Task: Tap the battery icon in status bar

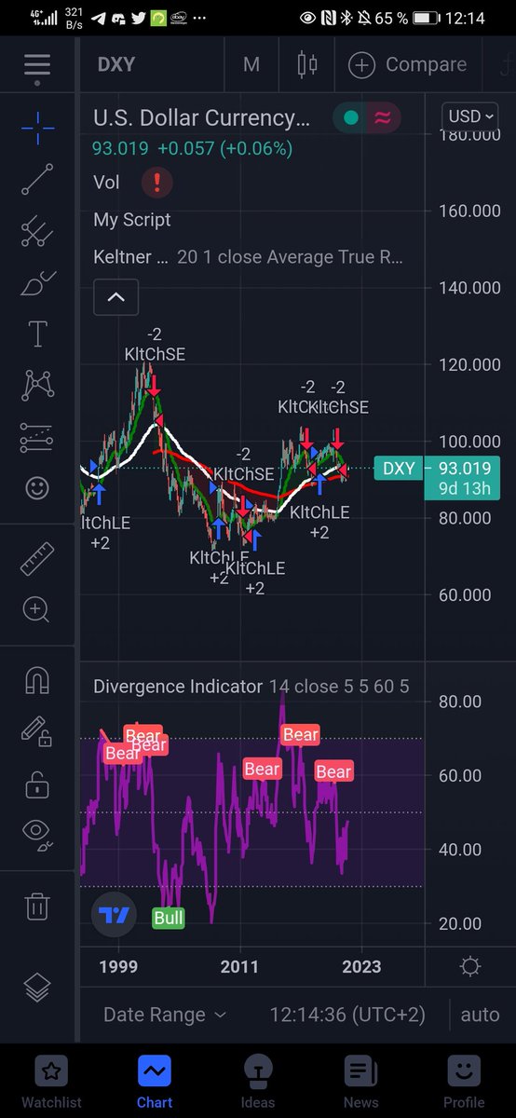Action: click(426, 18)
